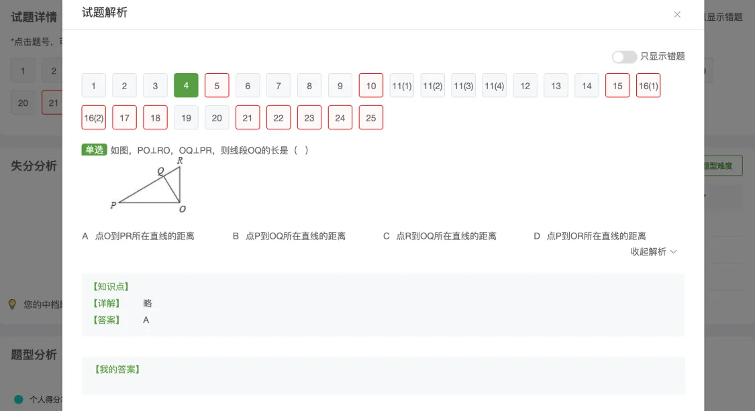
Task: View wrong question 16(1)
Action: (x=648, y=86)
